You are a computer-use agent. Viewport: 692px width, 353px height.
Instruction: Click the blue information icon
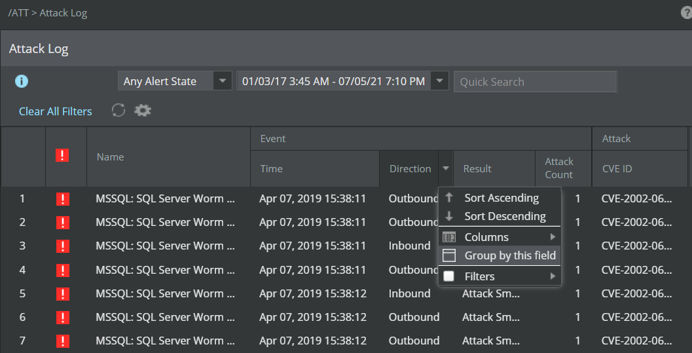22,81
